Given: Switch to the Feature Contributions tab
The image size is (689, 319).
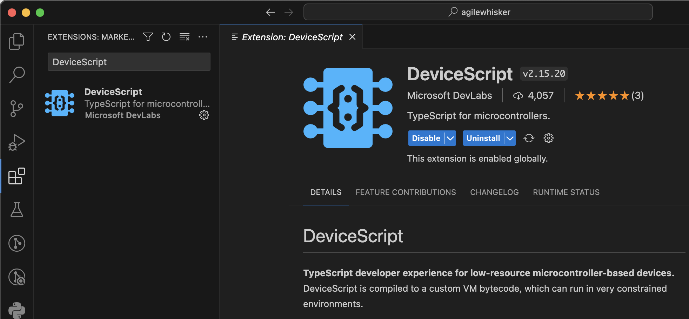Looking at the screenshot, I should pyautogui.click(x=406, y=192).
